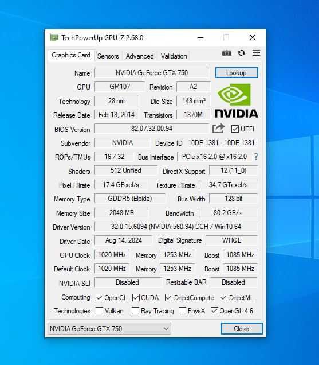Screen dimensions: 319x365
Task: Open the hamburger menu icon
Action: click(256, 53)
